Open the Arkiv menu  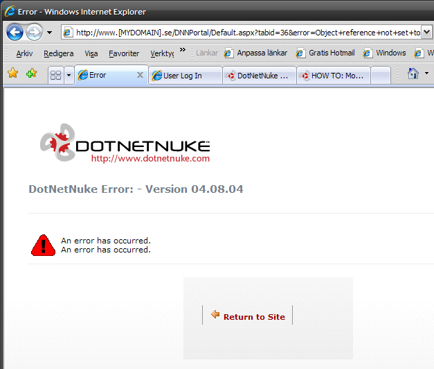[x=24, y=53]
